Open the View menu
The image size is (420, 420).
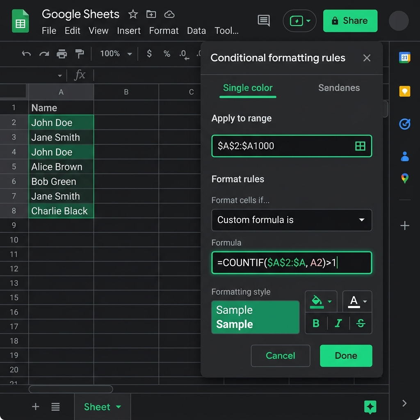coord(98,31)
